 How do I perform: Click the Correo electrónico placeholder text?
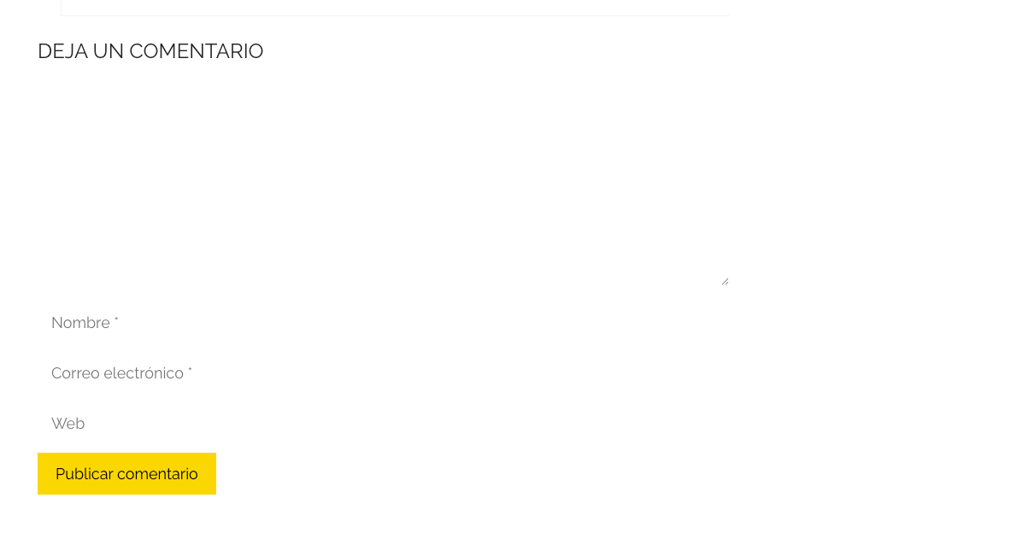click(x=117, y=373)
